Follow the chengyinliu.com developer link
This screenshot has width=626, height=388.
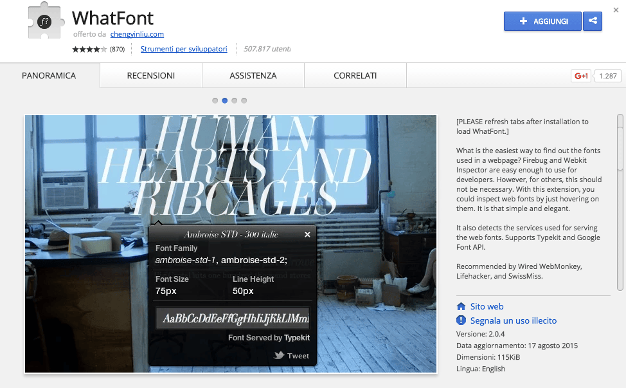pos(137,34)
